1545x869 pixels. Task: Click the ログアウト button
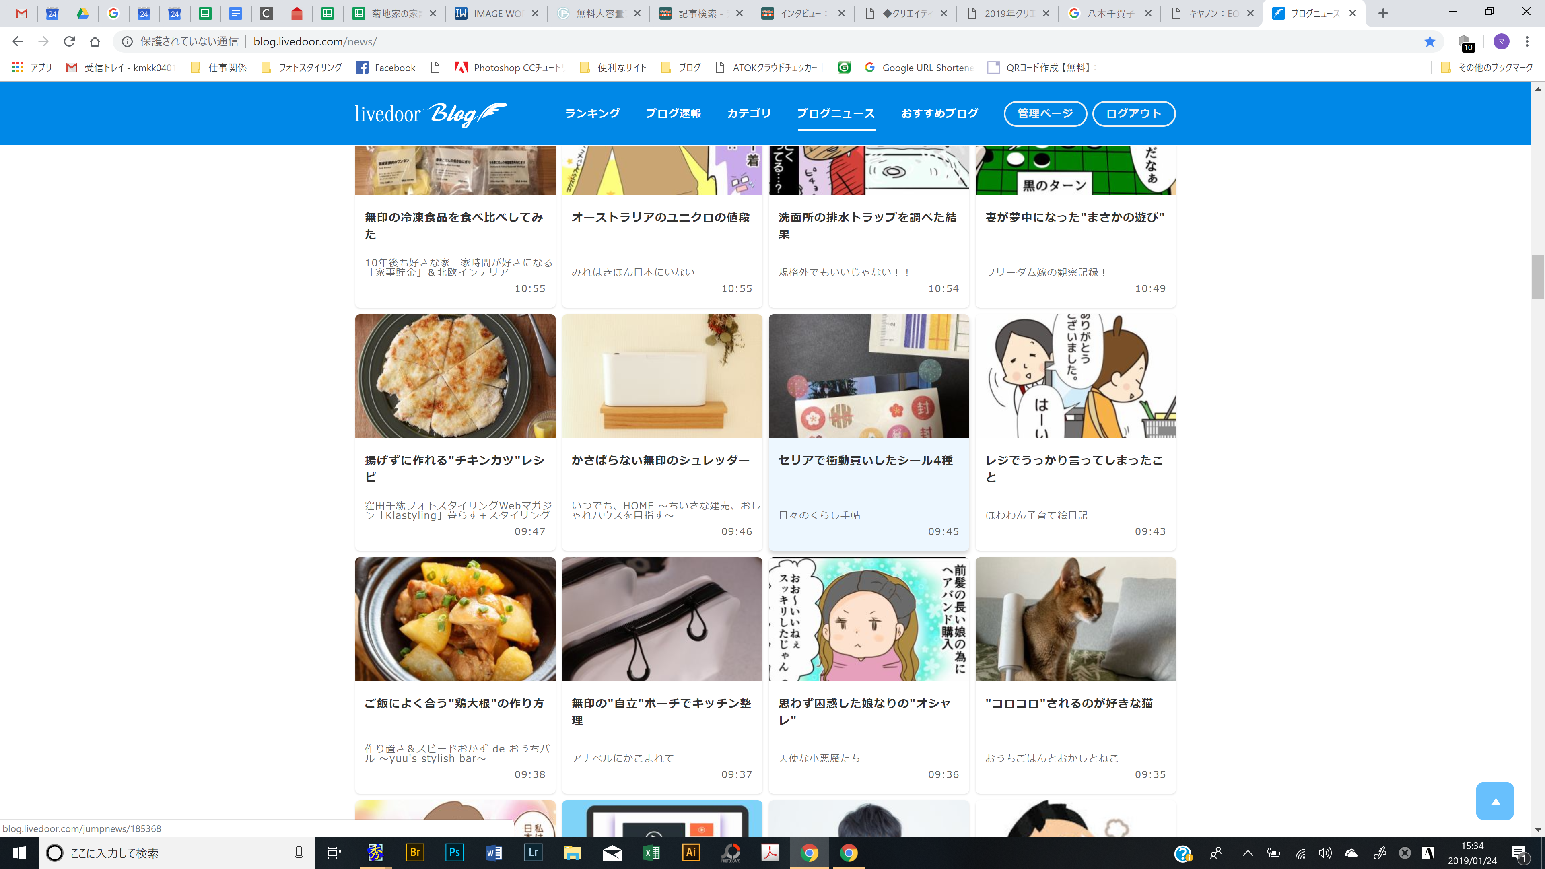click(x=1133, y=113)
